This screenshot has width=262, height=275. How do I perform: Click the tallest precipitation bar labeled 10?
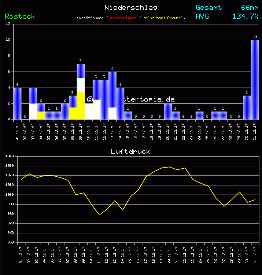[255, 80]
